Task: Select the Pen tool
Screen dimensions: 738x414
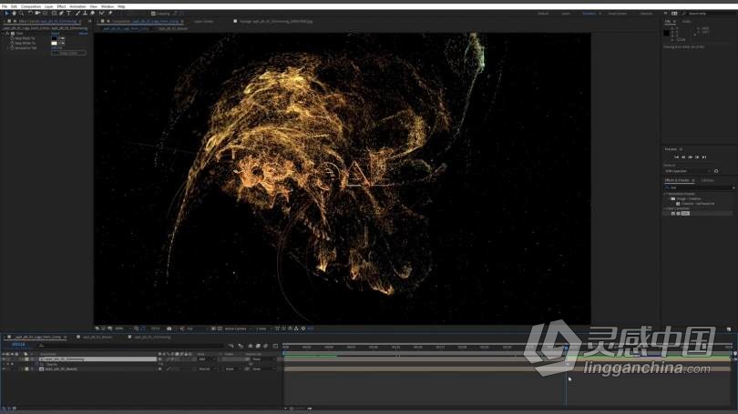Action: 61,14
